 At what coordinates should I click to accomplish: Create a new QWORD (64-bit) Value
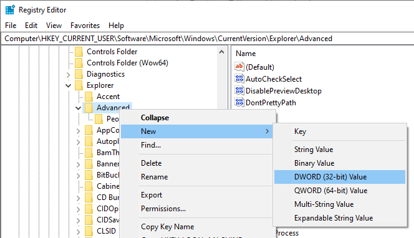340,191
